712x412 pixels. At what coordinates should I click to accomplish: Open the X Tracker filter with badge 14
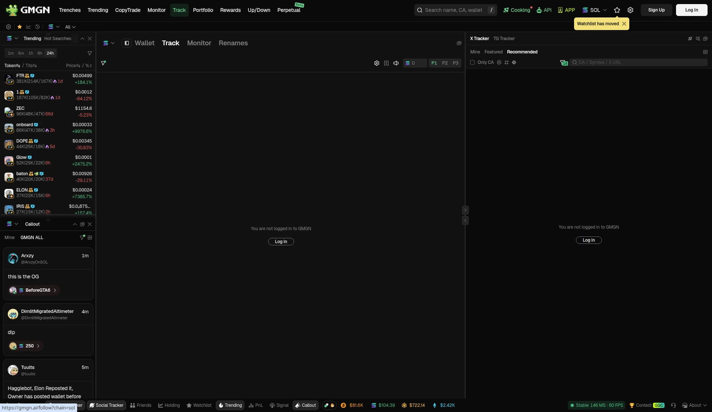564,63
